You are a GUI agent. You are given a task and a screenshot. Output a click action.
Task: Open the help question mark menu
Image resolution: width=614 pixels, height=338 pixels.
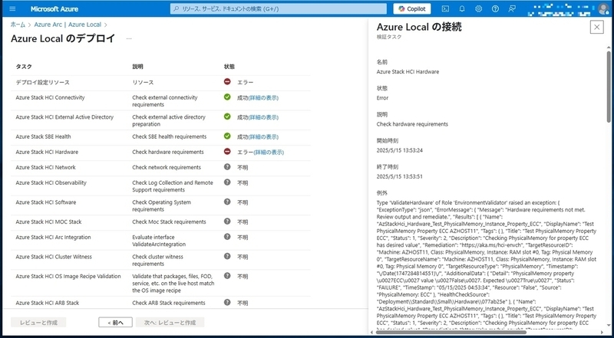coord(495,8)
